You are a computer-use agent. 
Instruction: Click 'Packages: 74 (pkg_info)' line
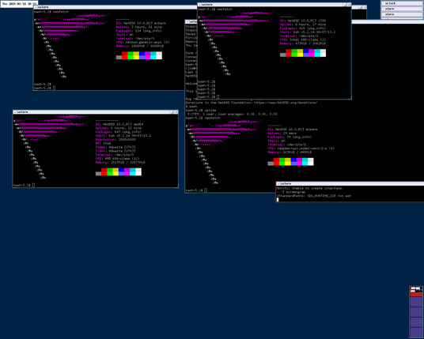290,137
